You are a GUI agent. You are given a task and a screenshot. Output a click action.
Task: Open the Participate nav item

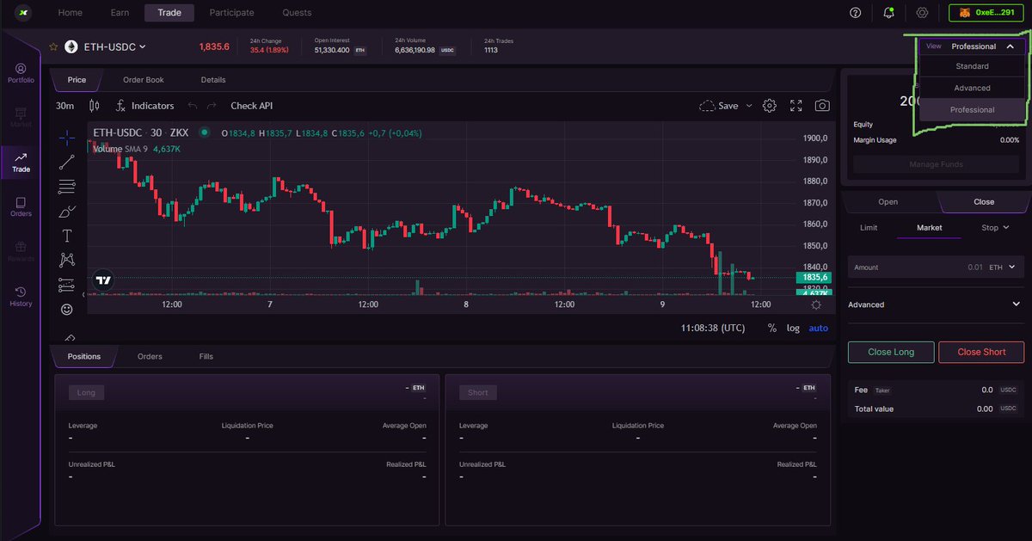(x=232, y=13)
